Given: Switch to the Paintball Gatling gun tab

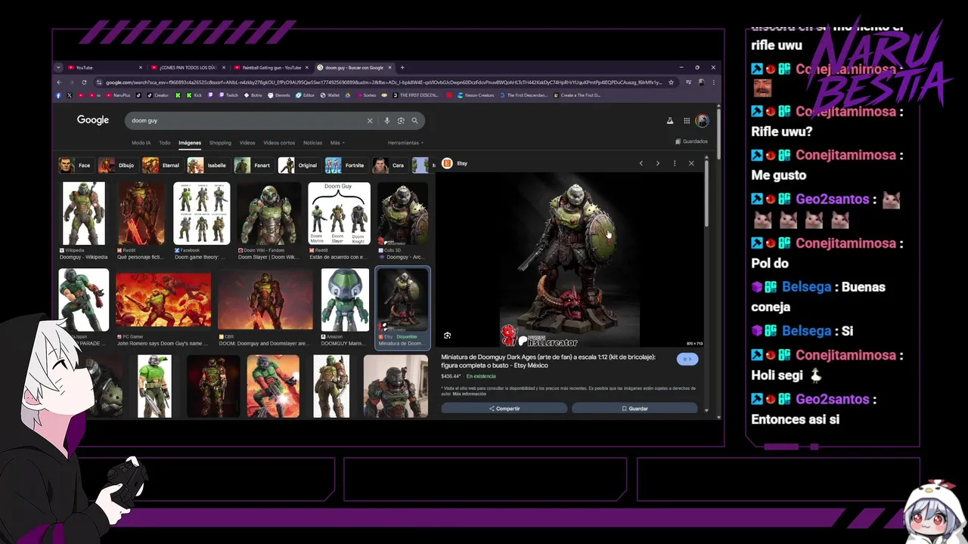Looking at the screenshot, I should [271, 67].
